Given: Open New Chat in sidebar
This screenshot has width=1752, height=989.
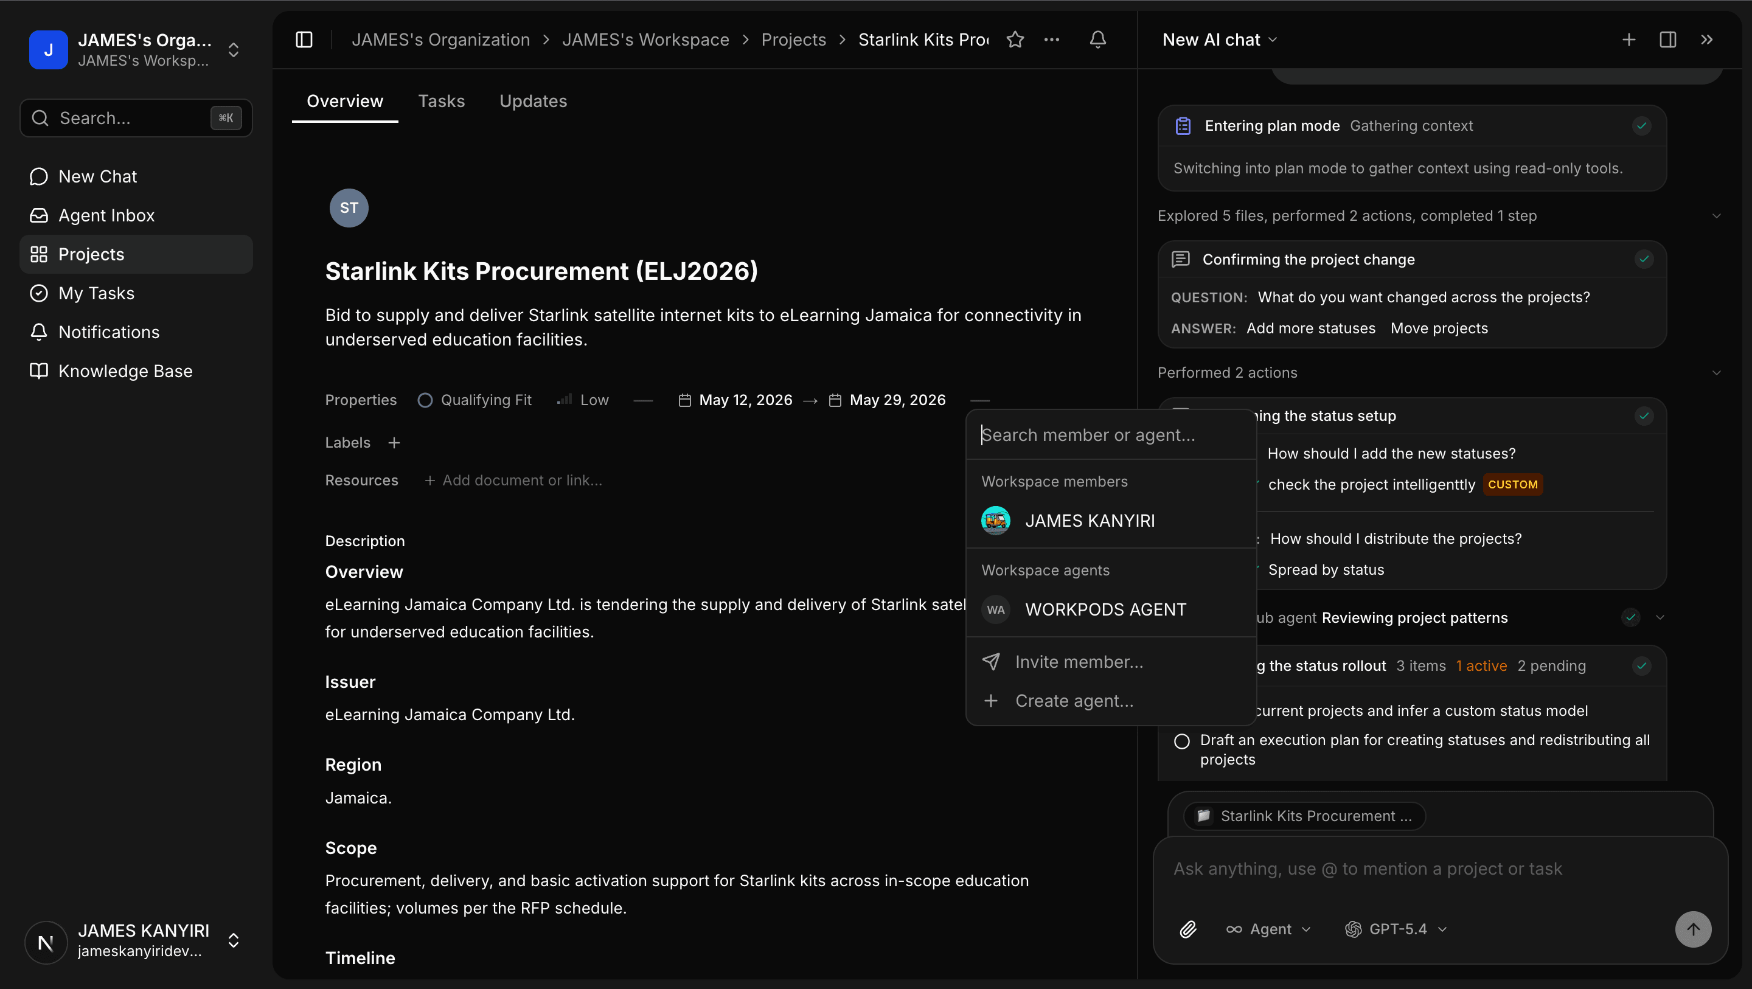Looking at the screenshot, I should point(136,176).
